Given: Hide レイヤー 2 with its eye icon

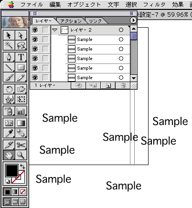Looking at the screenshot, I should tap(35, 30).
